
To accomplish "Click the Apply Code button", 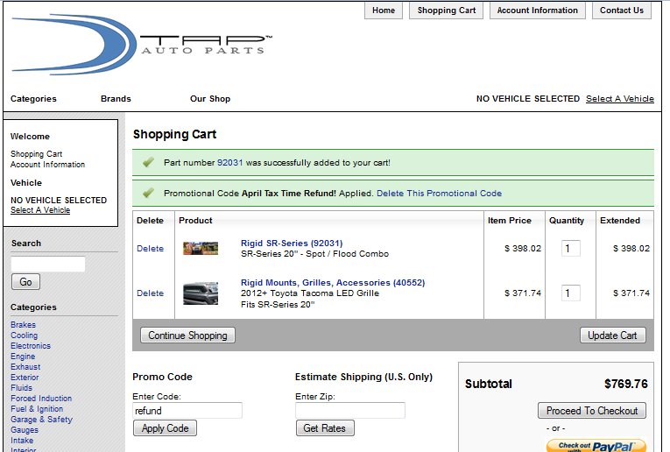I will [165, 428].
